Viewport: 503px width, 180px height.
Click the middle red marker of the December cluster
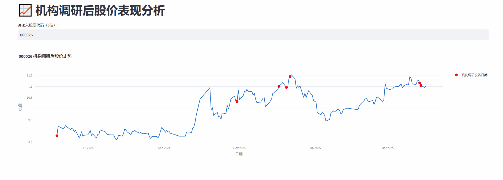[286, 87]
